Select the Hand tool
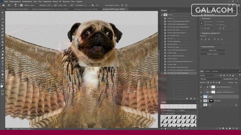This screenshot has height=135, width=241. tap(3, 74)
